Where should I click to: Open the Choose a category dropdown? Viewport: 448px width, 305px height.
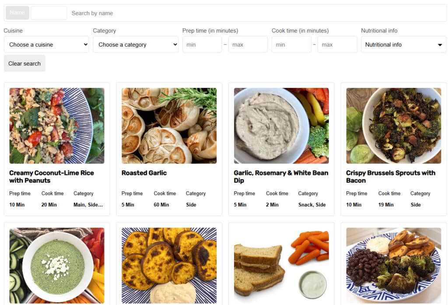tap(136, 44)
